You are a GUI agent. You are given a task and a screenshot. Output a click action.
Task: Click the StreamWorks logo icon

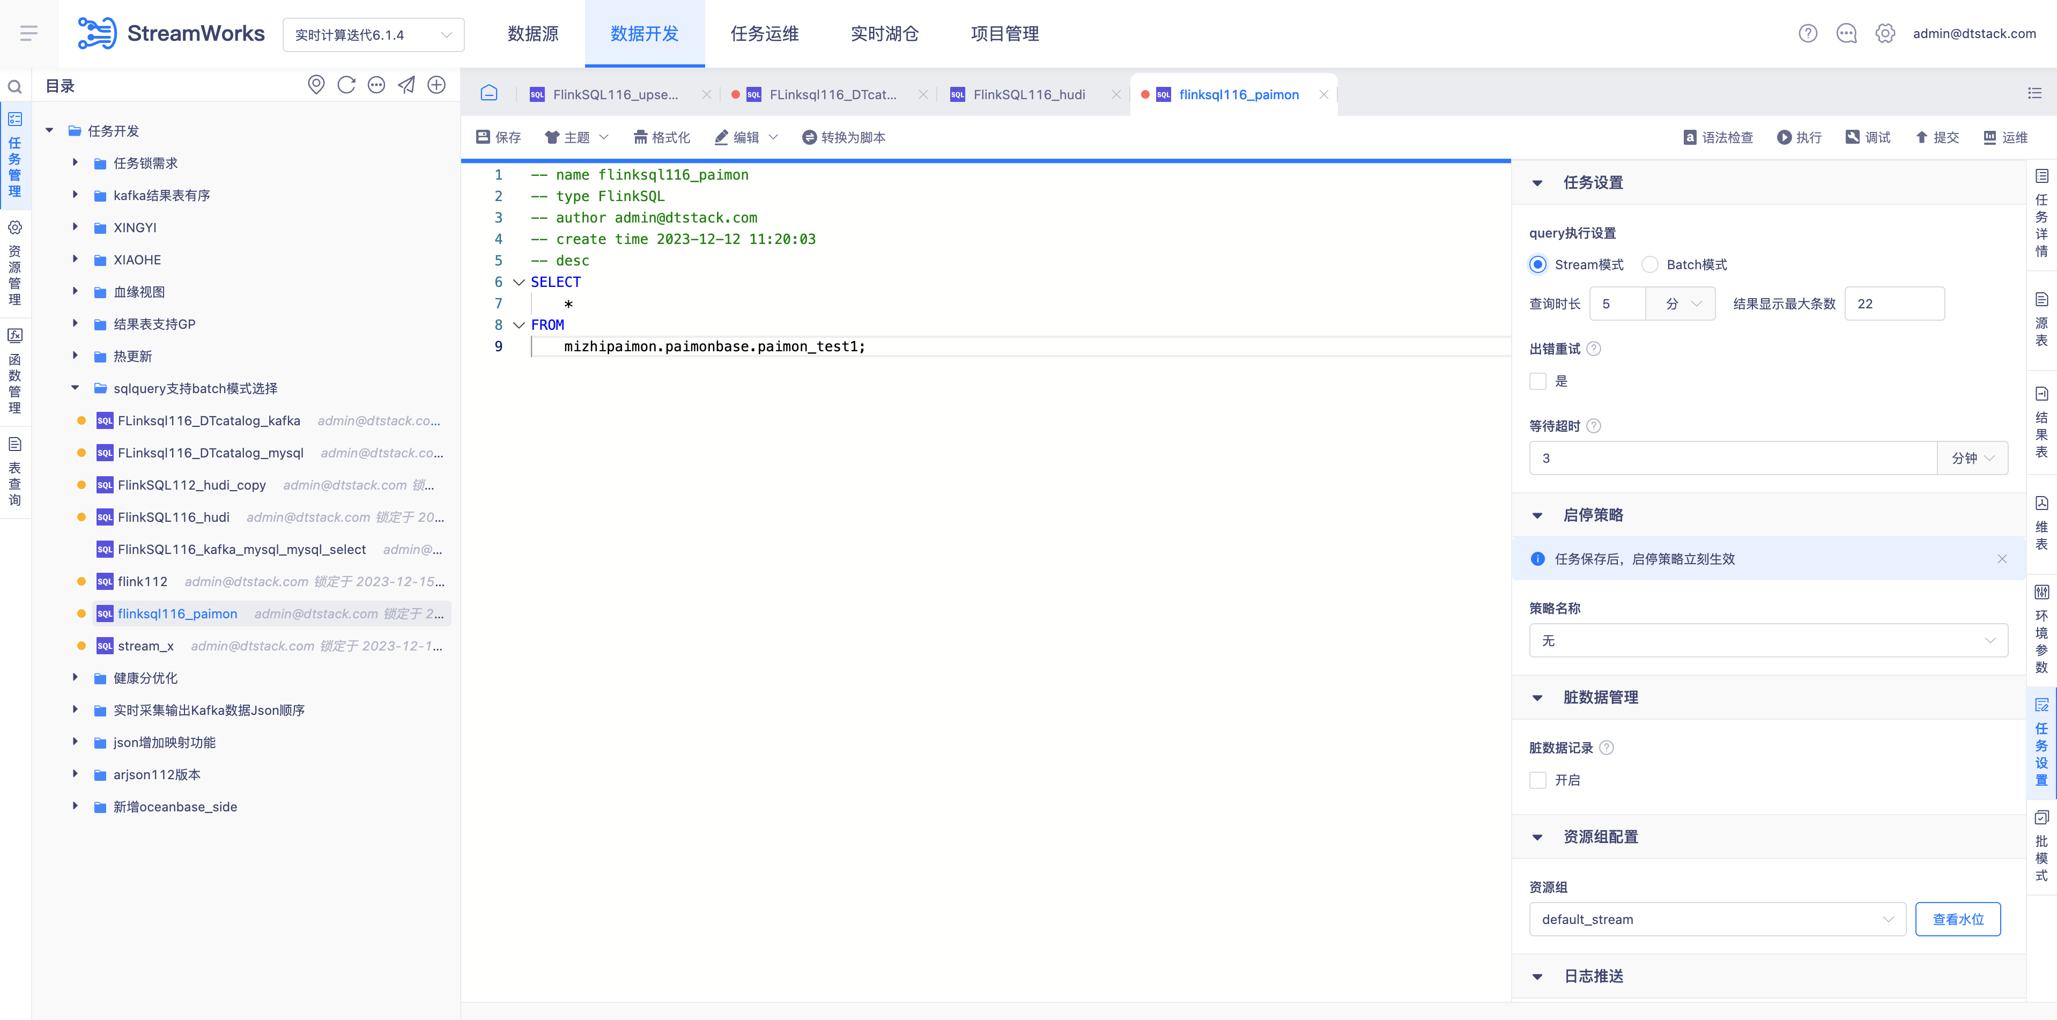97,34
